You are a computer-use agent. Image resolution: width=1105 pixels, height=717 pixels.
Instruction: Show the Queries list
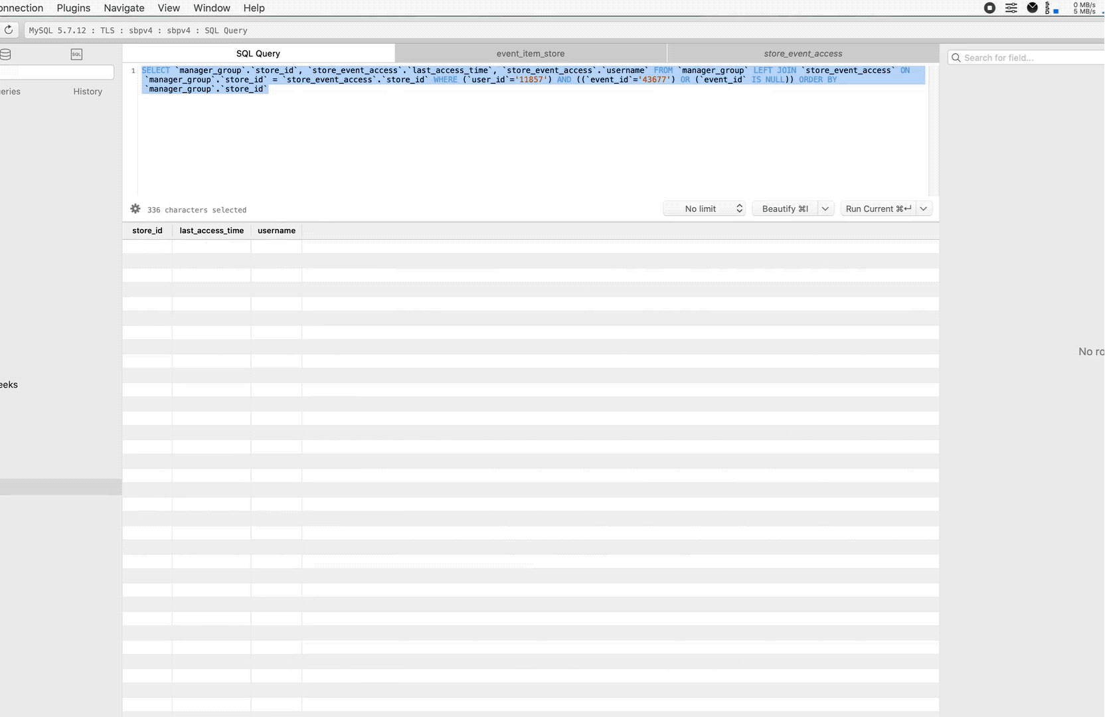click(x=9, y=91)
